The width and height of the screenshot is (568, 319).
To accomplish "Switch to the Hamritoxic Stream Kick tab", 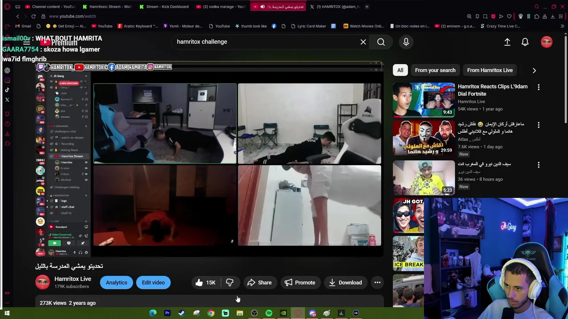I will click(107, 7).
